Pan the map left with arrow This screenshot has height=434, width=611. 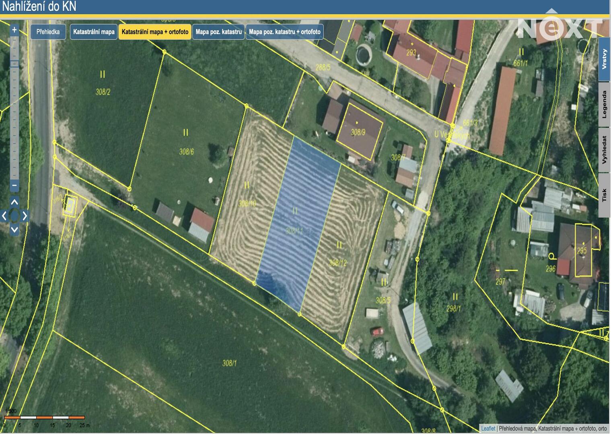pyautogui.click(x=4, y=216)
